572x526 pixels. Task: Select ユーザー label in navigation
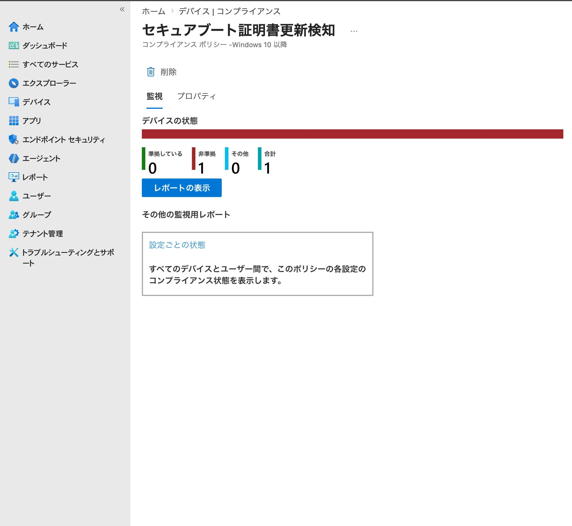point(37,196)
